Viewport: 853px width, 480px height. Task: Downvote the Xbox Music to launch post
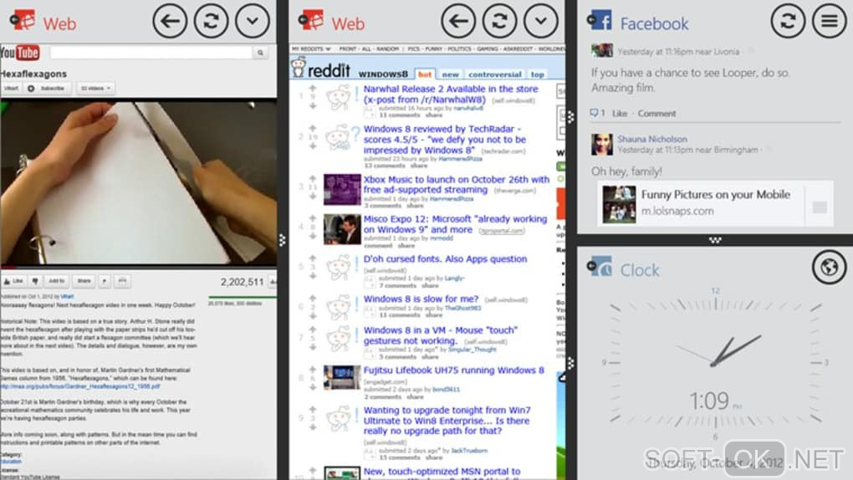pyautogui.click(x=313, y=196)
